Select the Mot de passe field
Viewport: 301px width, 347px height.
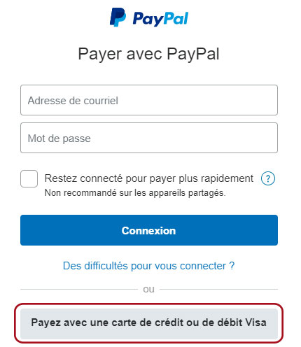(149, 138)
